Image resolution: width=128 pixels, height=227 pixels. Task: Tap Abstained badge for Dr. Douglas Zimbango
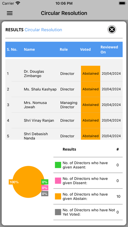point(90,73)
